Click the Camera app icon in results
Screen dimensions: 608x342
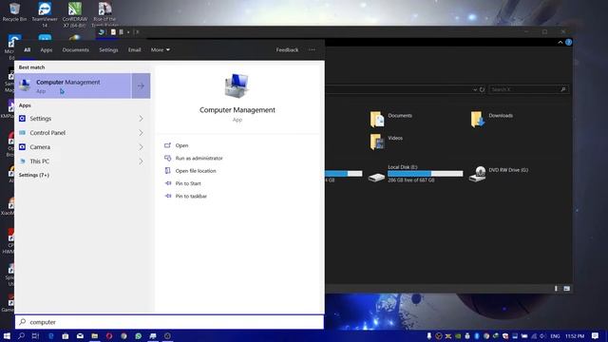pyautogui.click(x=23, y=147)
